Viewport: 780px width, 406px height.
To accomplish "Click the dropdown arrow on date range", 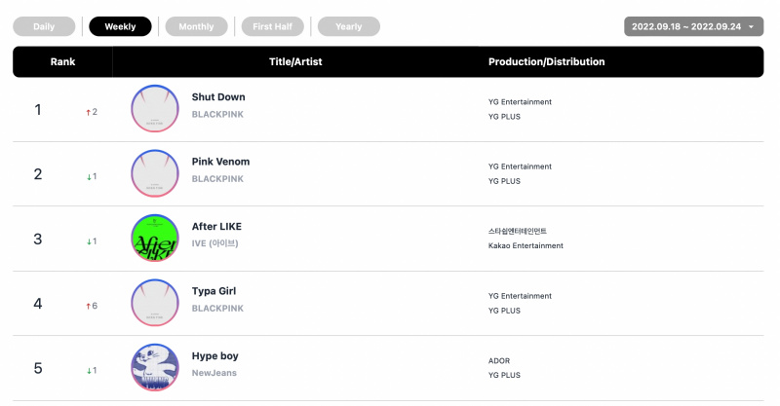I will (x=751, y=27).
